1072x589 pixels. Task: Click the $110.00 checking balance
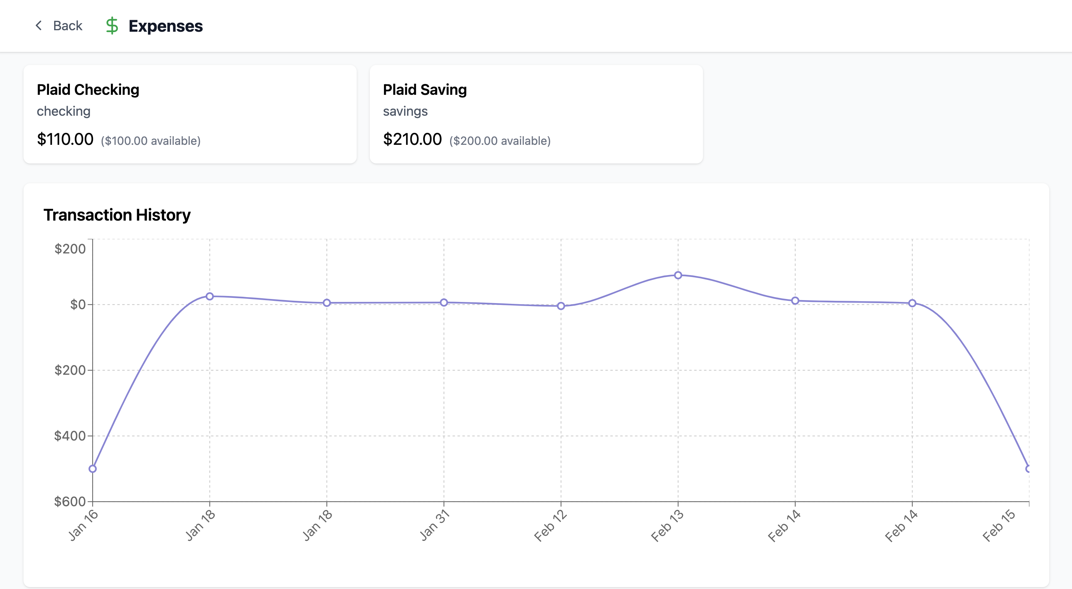65,139
